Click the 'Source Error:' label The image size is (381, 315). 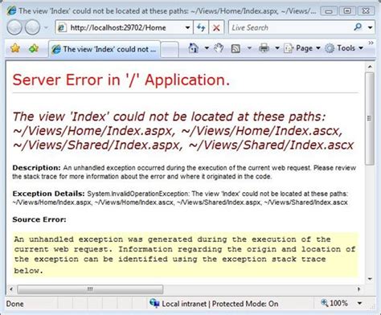click(39, 219)
